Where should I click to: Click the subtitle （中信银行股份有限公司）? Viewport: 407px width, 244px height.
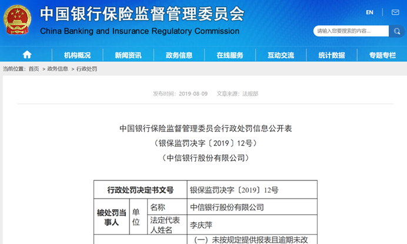point(206,157)
